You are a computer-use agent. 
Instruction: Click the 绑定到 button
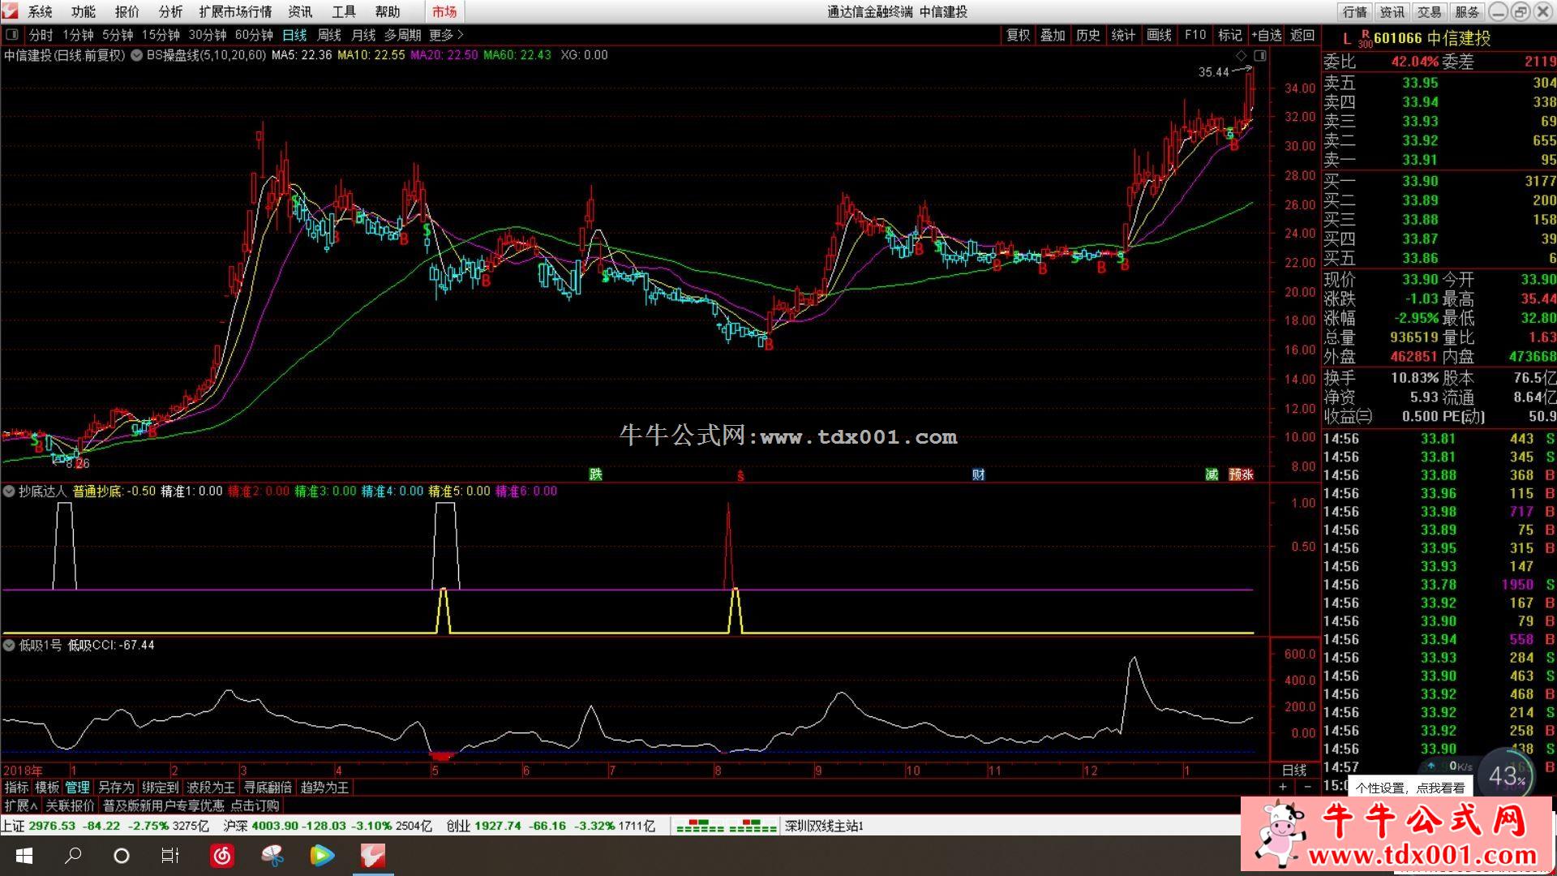pyautogui.click(x=160, y=787)
